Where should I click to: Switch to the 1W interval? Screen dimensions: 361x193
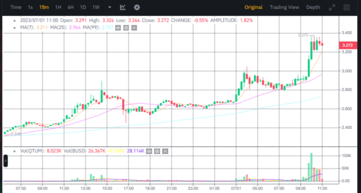96,8
